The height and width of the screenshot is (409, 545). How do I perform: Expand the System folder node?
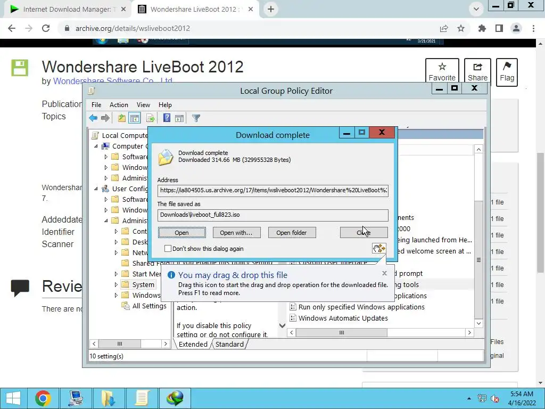[116, 284]
